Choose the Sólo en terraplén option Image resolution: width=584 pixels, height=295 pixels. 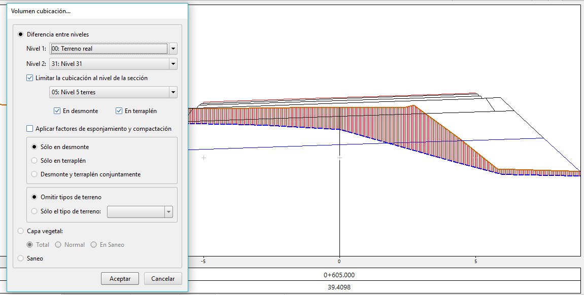tap(35, 161)
